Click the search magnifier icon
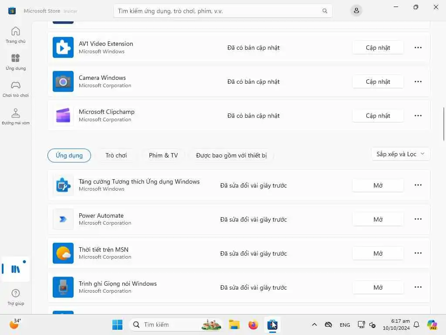Image resolution: width=446 pixels, height=335 pixels. (x=324, y=11)
